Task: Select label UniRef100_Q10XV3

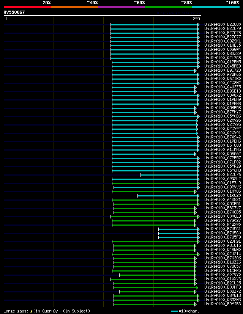Action: (x=222, y=279)
